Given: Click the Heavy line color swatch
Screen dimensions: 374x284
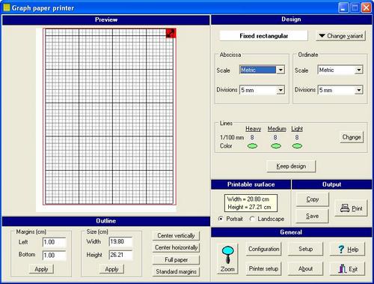Looking at the screenshot, I should 252,146.
